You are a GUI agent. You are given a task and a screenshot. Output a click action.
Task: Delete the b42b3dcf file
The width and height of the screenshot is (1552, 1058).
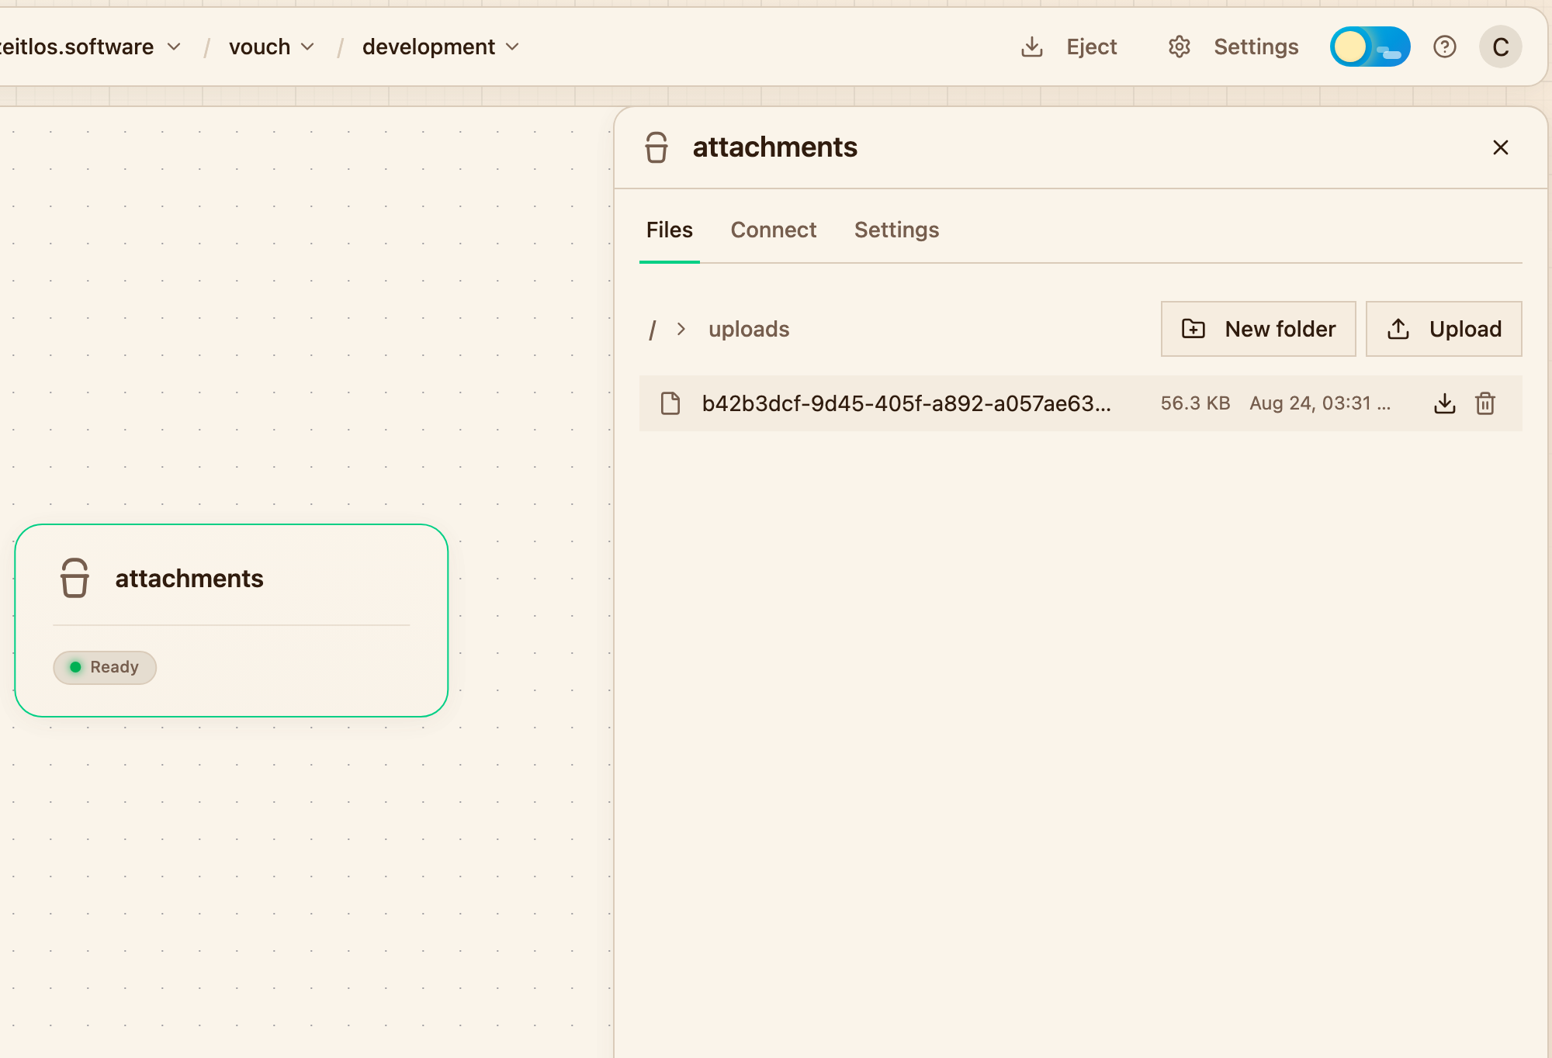(x=1485, y=403)
